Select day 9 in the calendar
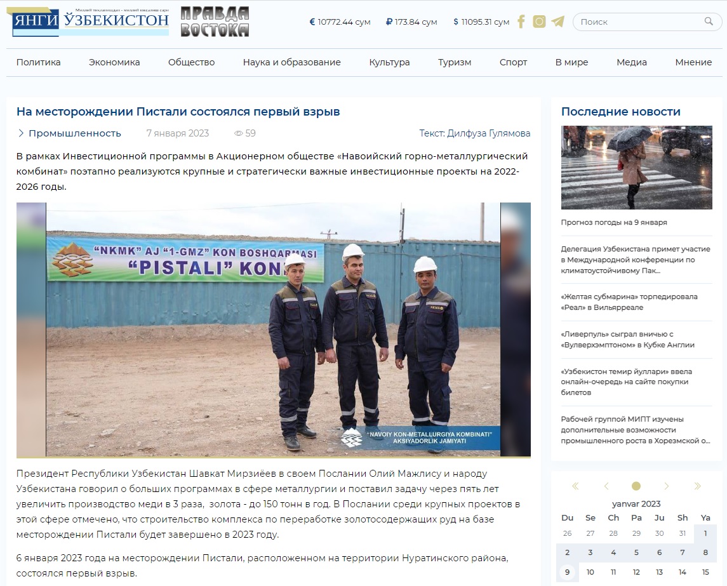 click(x=567, y=572)
